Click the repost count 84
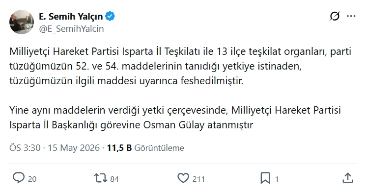 114,179
